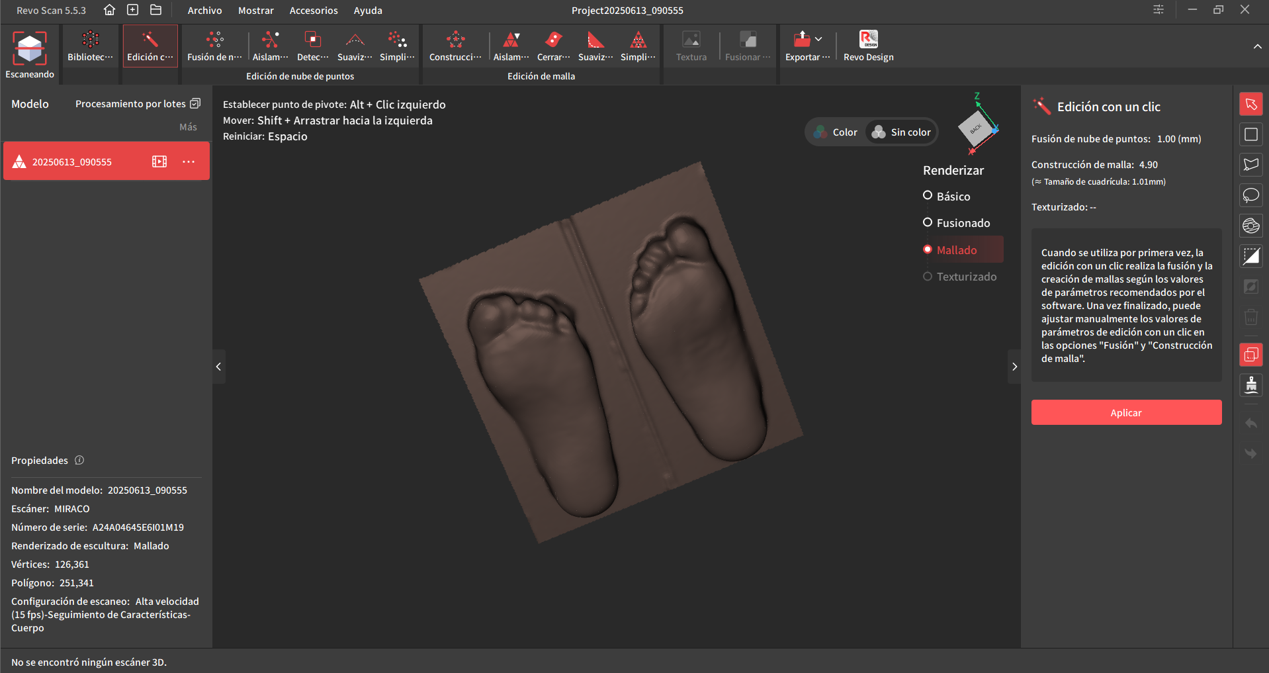1269x673 pixels.
Task: Select the Edición con un clic tool
Action: [x=150, y=46]
